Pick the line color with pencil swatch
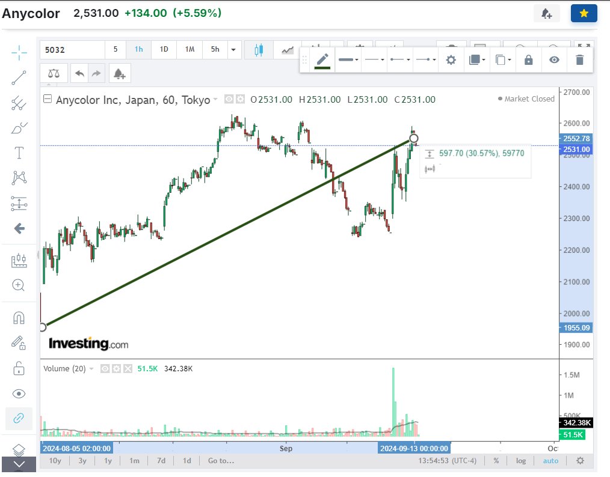The height and width of the screenshot is (477, 610). (x=322, y=60)
